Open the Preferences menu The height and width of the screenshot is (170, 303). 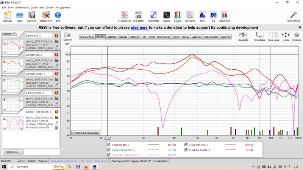(x=22, y=8)
